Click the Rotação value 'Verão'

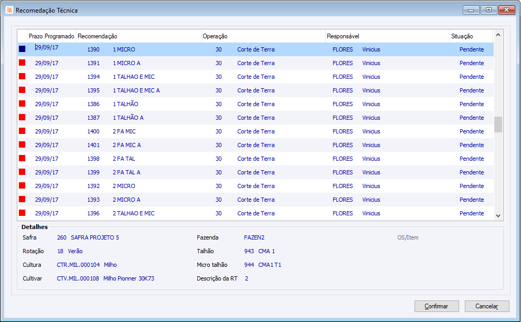tap(76, 251)
